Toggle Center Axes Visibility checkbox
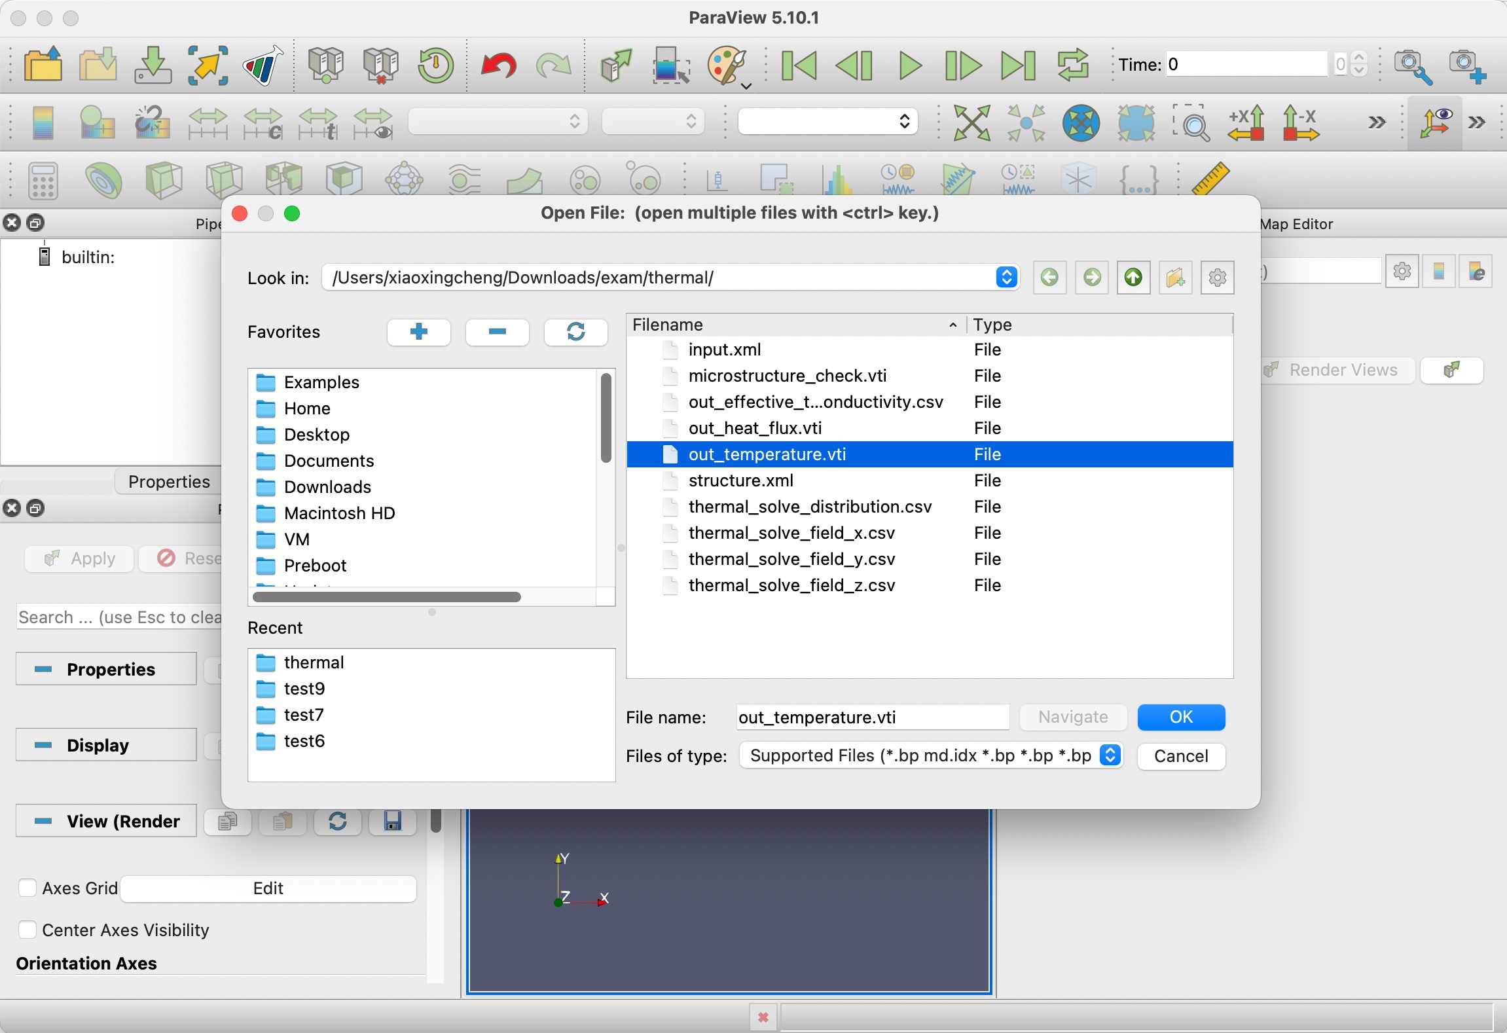Image resolution: width=1507 pixels, height=1033 pixels. [27, 930]
